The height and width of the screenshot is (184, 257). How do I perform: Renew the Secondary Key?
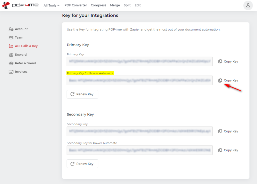pyautogui.click(x=82, y=164)
